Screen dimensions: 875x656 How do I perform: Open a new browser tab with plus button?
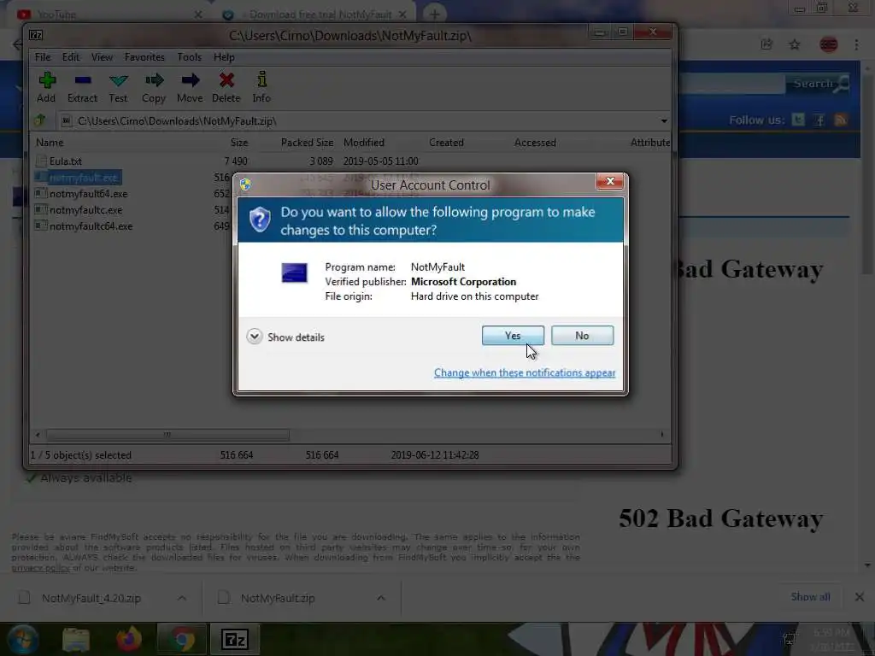[x=434, y=14]
